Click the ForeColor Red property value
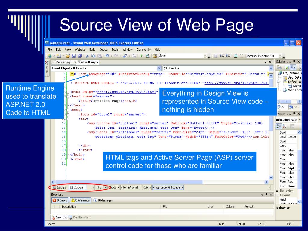This screenshot has height=231, width=308. [x=290, y=182]
